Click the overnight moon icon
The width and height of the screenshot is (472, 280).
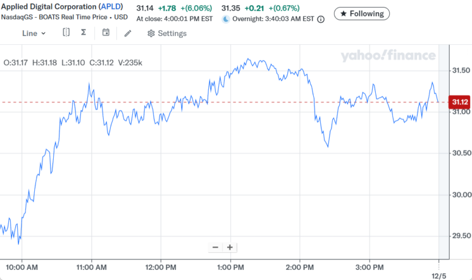[x=226, y=19]
